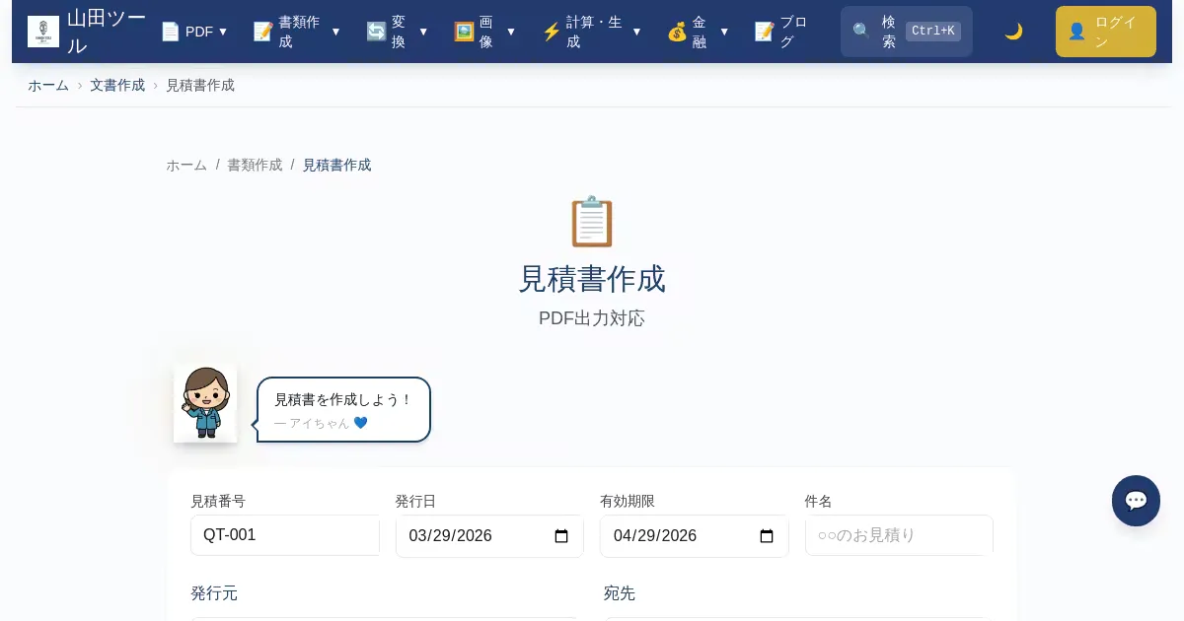Expand the PDF dropdown menu

(194, 32)
